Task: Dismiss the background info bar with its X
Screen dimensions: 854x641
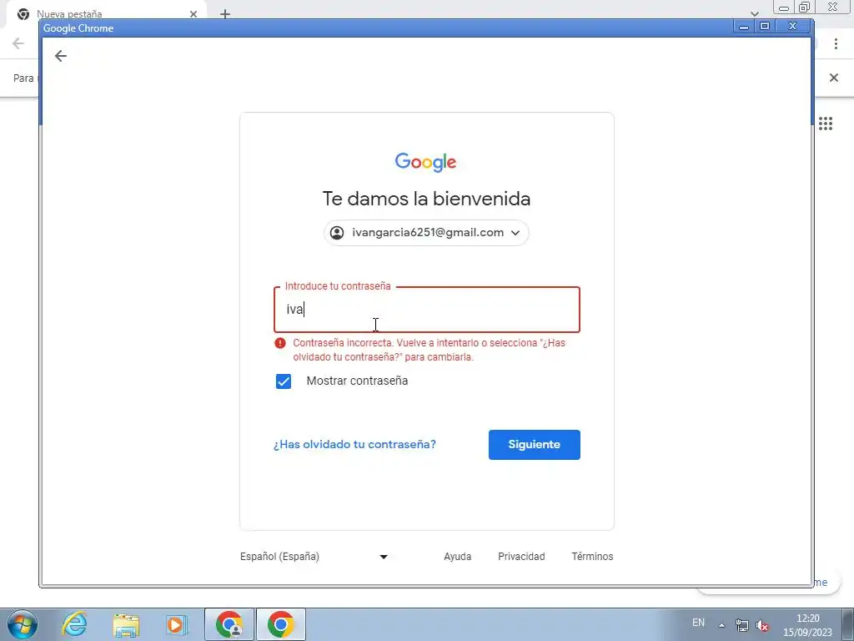Action: tap(834, 78)
